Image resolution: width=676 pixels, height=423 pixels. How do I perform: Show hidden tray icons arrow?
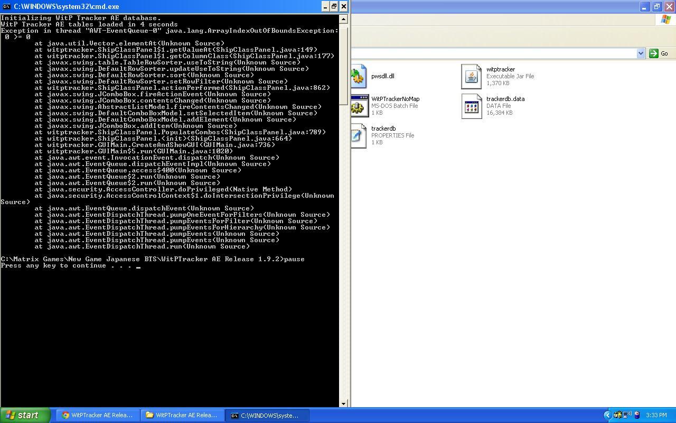pos(607,415)
